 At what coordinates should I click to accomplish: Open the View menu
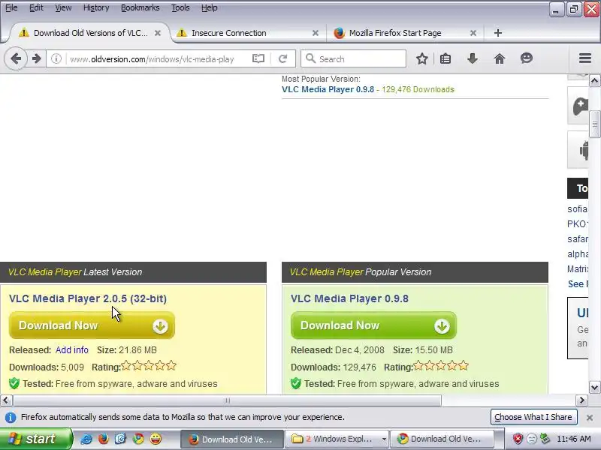(63, 7)
